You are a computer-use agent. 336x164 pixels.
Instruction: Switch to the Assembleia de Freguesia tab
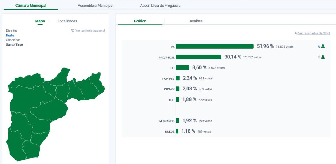click(x=160, y=6)
